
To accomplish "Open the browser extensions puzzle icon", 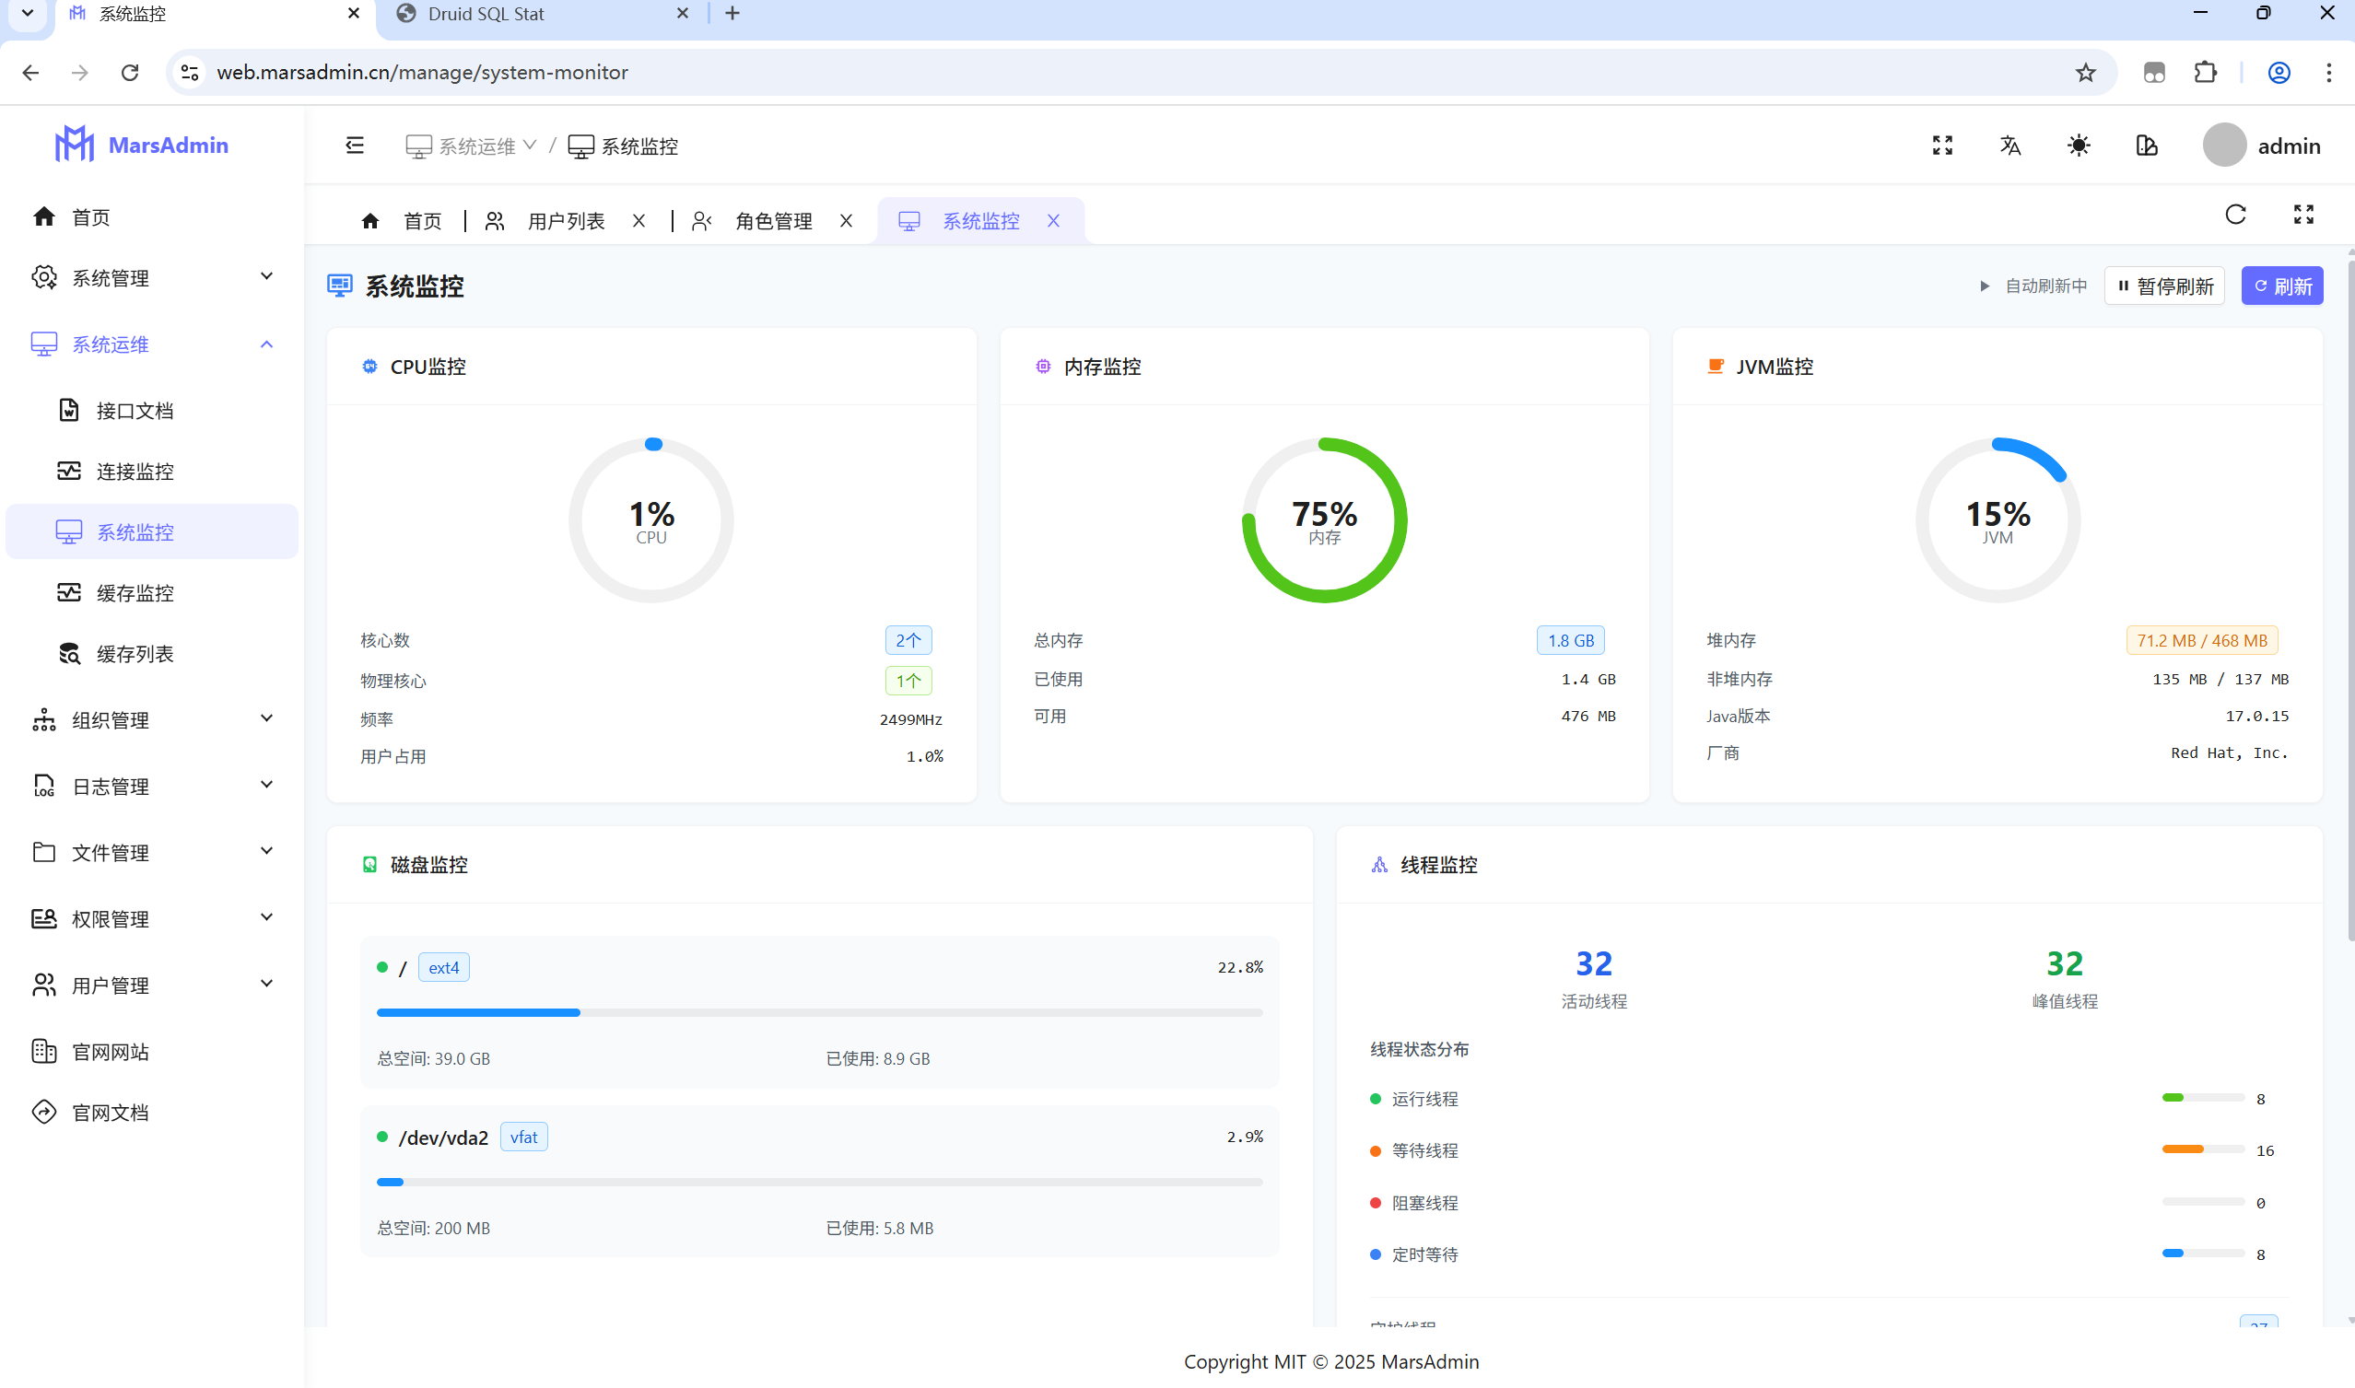I will click(x=2206, y=73).
